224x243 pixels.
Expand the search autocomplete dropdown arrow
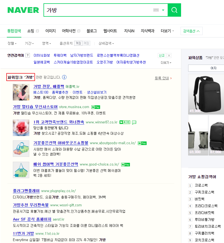click(x=163, y=10)
